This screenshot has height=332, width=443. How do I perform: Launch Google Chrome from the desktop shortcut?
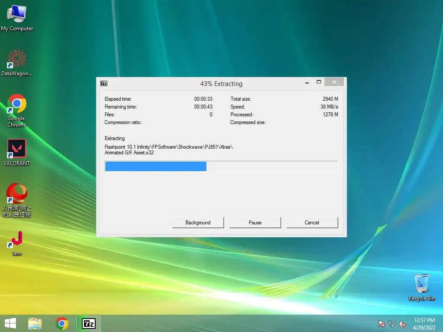tap(17, 110)
